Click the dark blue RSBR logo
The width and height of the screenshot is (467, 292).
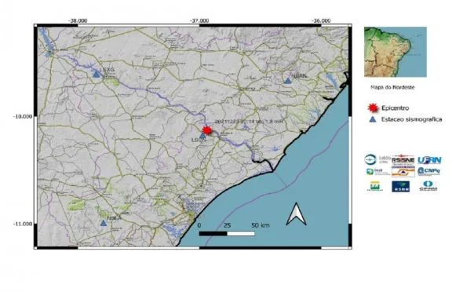click(400, 187)
